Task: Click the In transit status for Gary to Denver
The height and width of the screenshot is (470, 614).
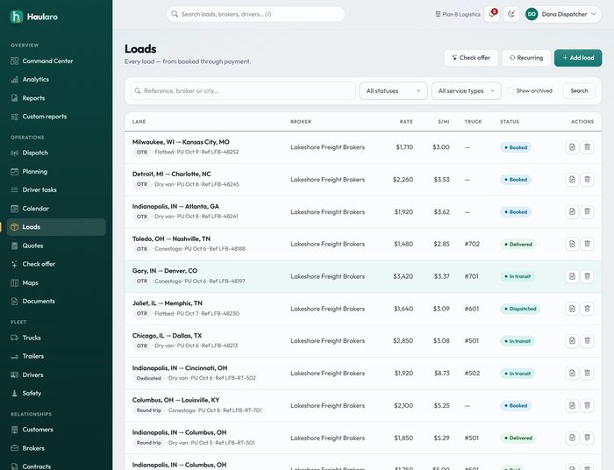Action: pos(518,276)
